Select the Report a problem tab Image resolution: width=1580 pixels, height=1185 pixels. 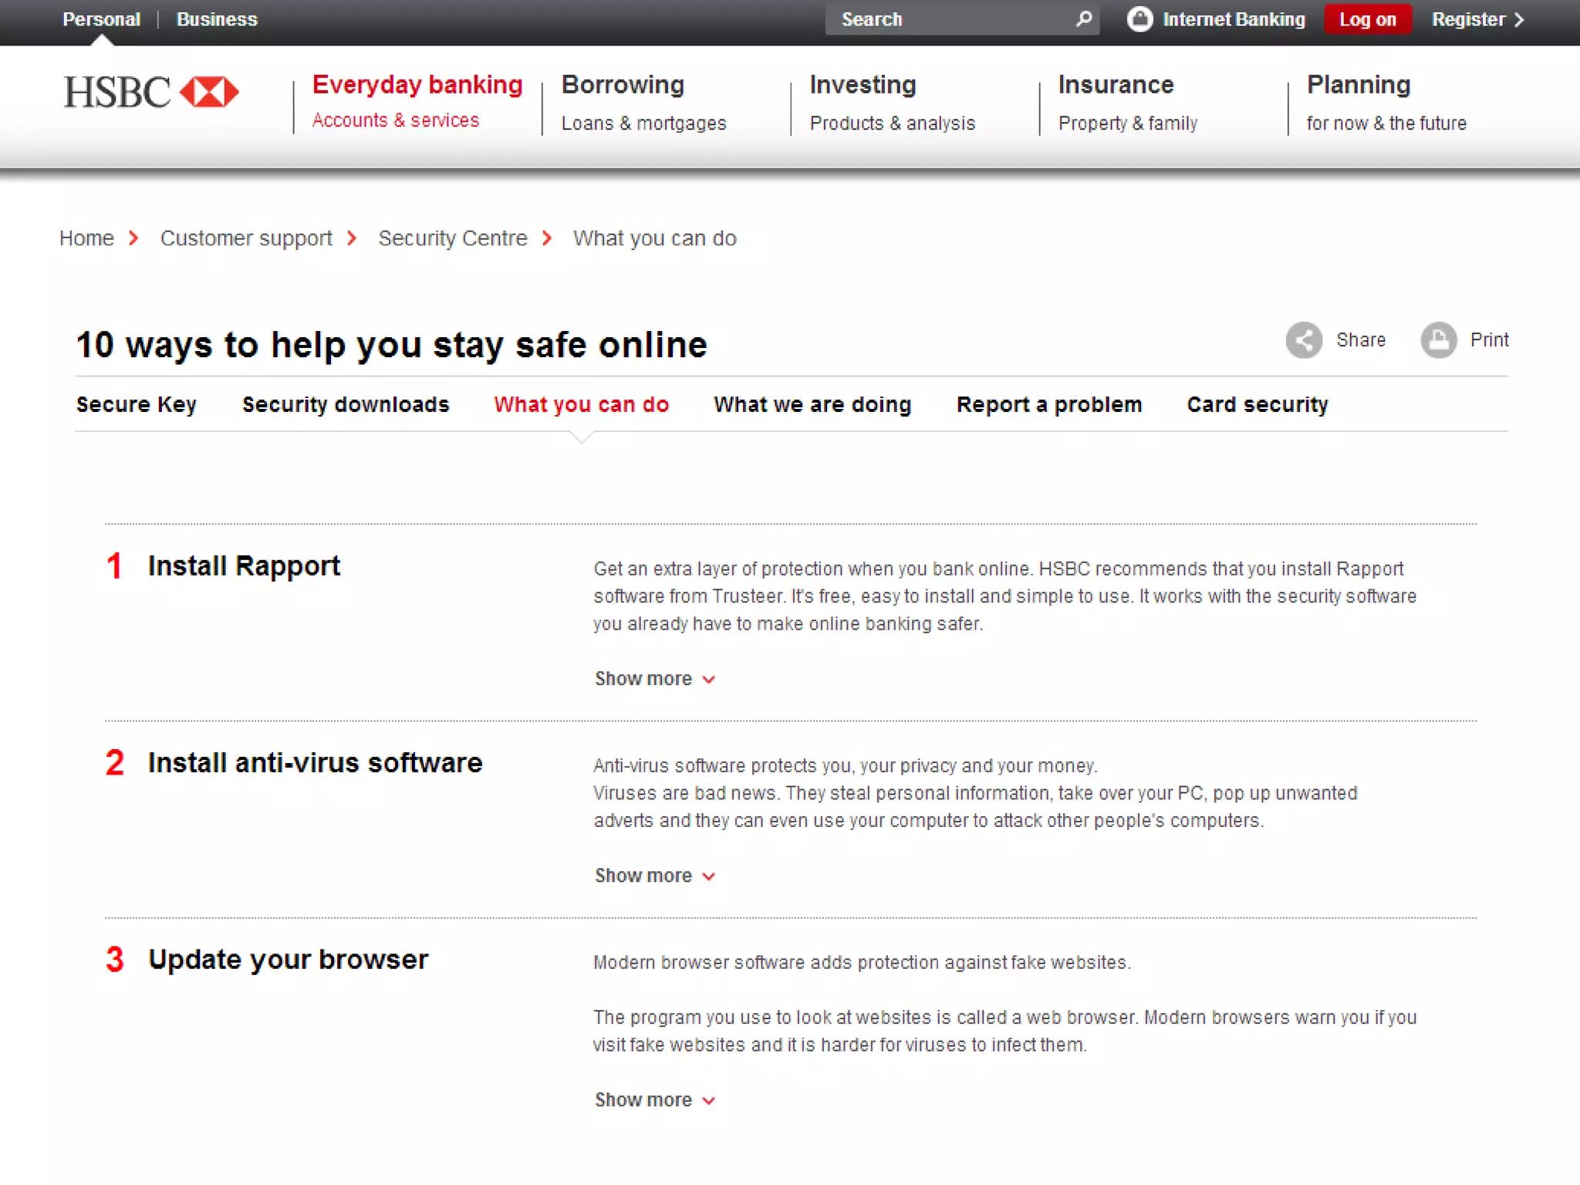click(1048, 405)
